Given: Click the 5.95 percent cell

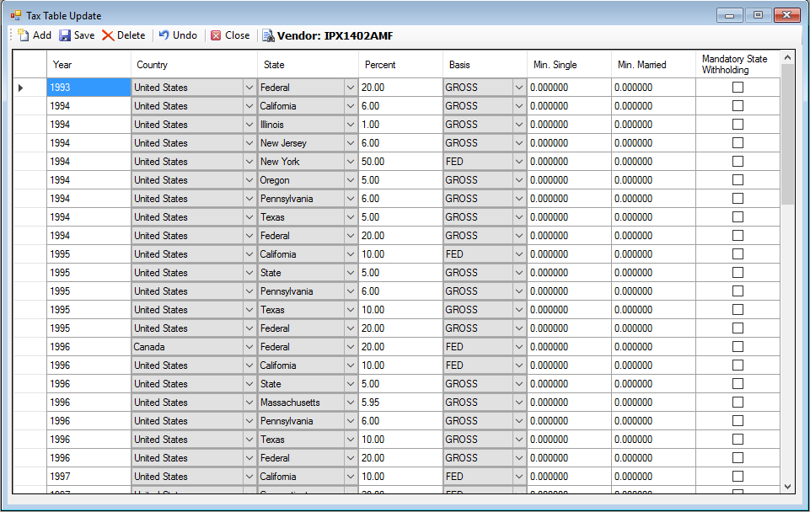Looking at the screenshot, I should [x=400, y=403].
